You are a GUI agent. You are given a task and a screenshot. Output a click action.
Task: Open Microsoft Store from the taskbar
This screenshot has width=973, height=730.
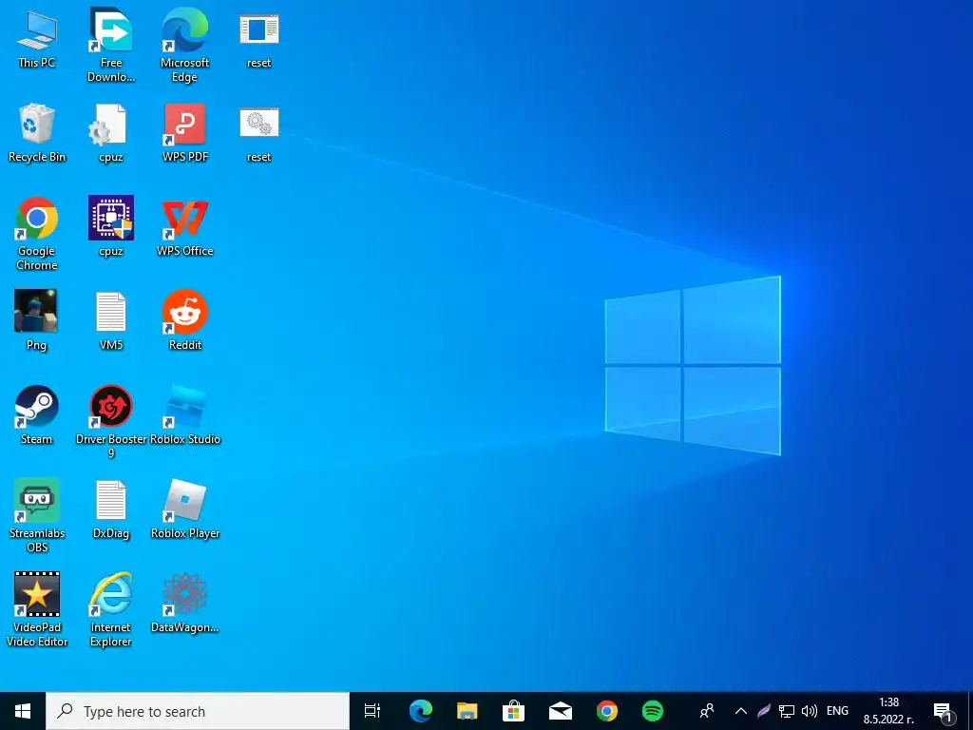point(514,711)
